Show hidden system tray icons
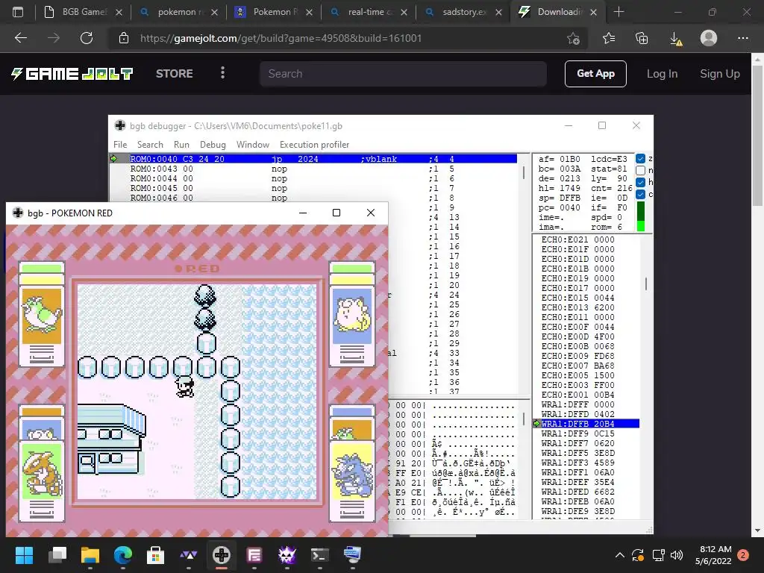 (x=620, y=555)
